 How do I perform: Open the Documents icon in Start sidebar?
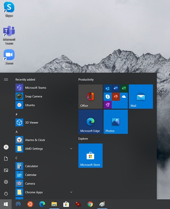click(x=6, y=159)
